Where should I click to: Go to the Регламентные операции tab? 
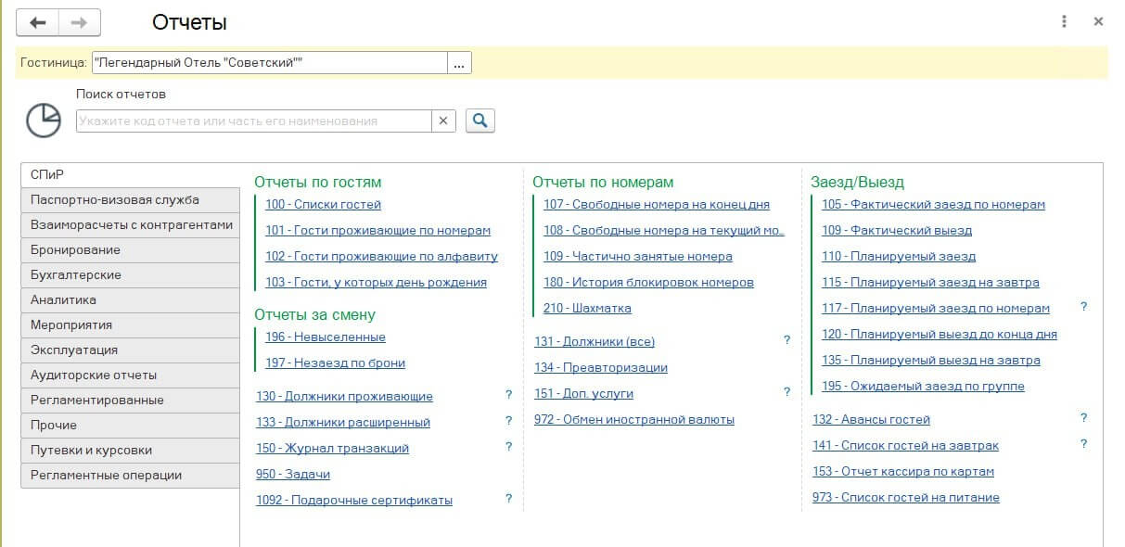(130, 476)
